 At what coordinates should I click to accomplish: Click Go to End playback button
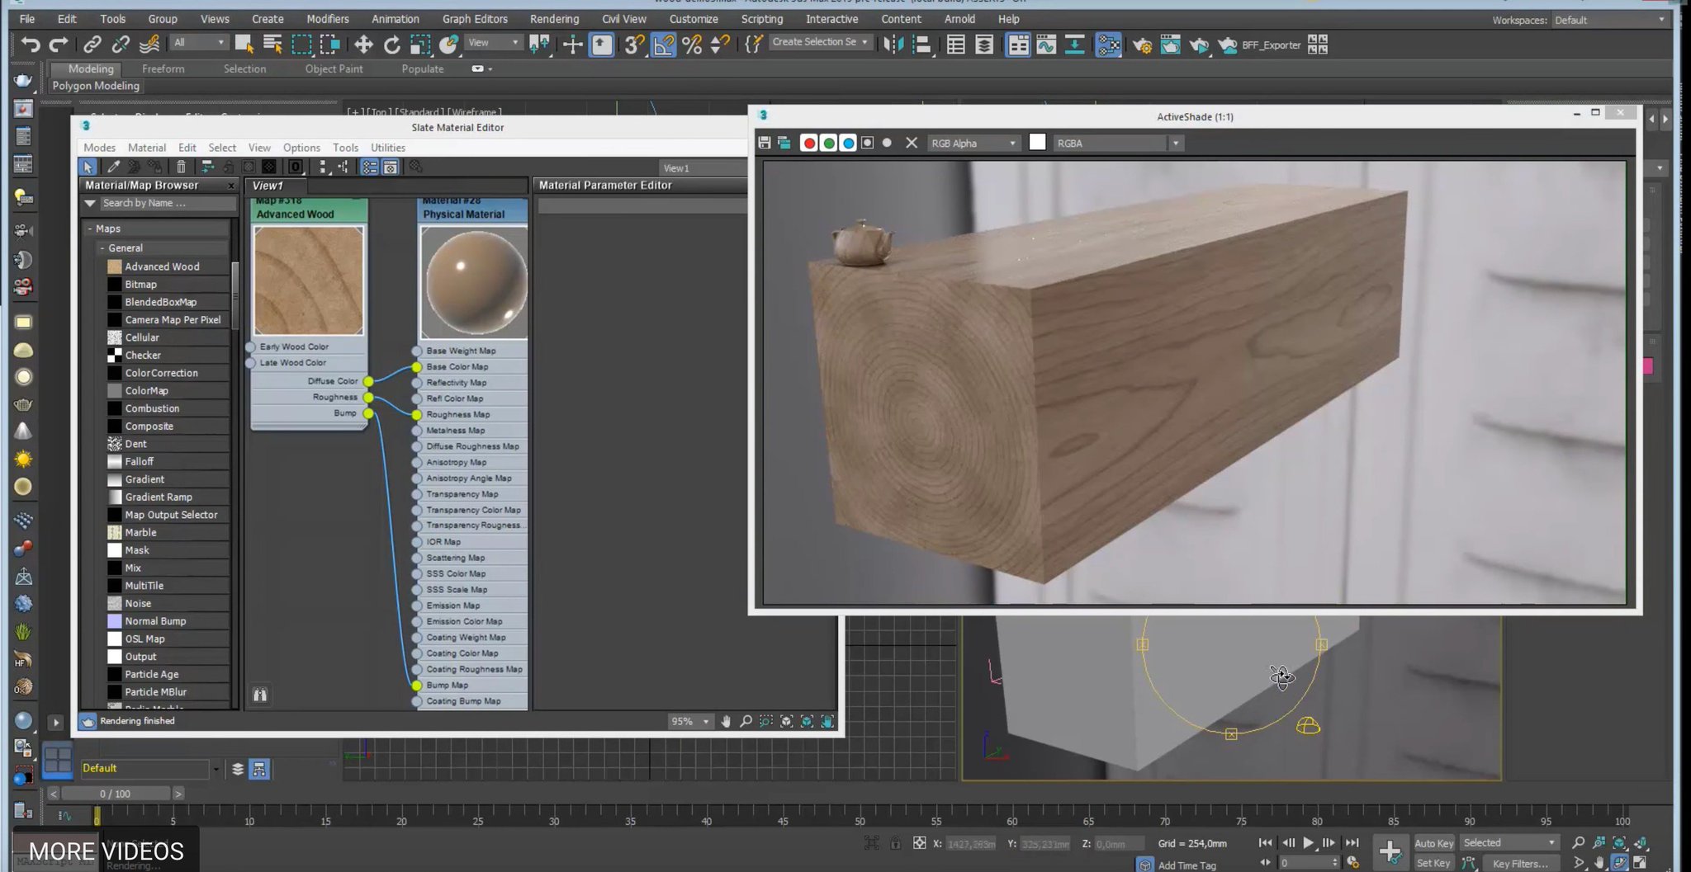(x=1352, y=843)
